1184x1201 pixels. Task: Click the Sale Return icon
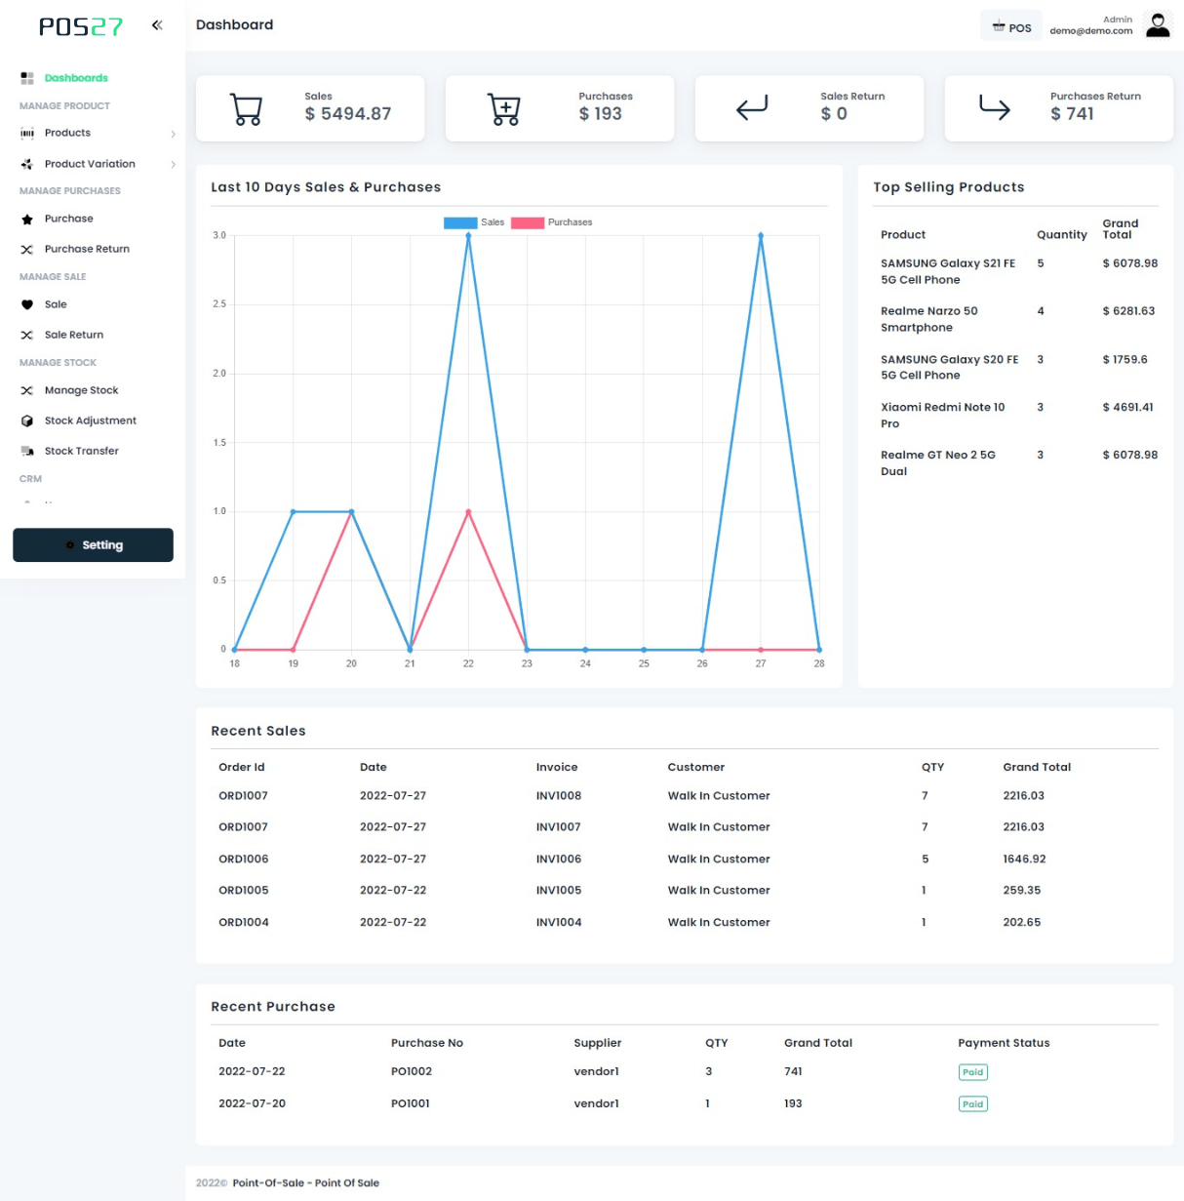point(26,335)
